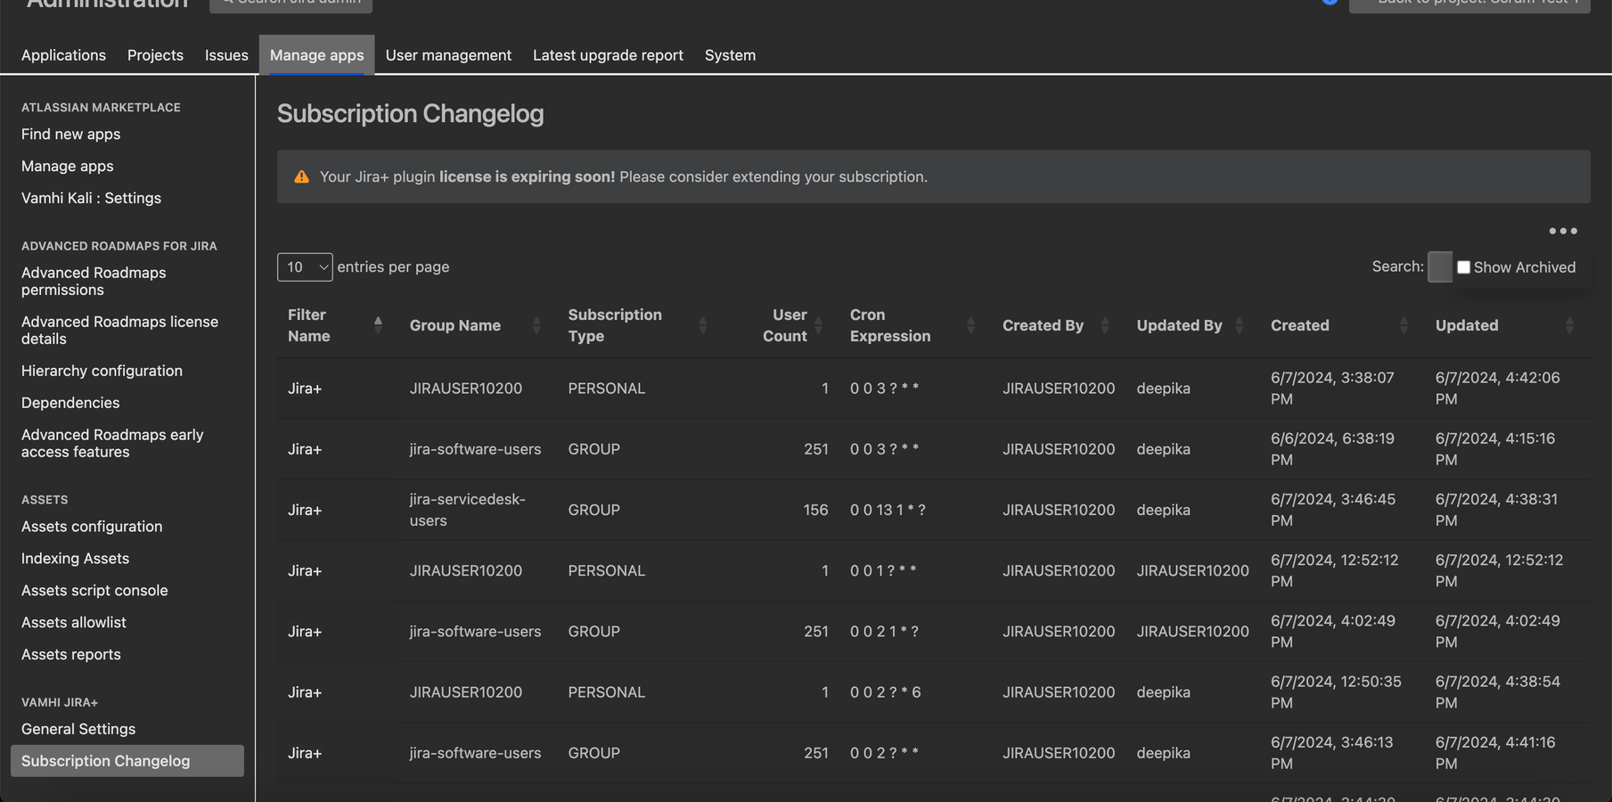Image resolution: width=1612 pixels, height=802 pixels.
Task: Open the Issues admin tab
Action: (x=226, y=55)
